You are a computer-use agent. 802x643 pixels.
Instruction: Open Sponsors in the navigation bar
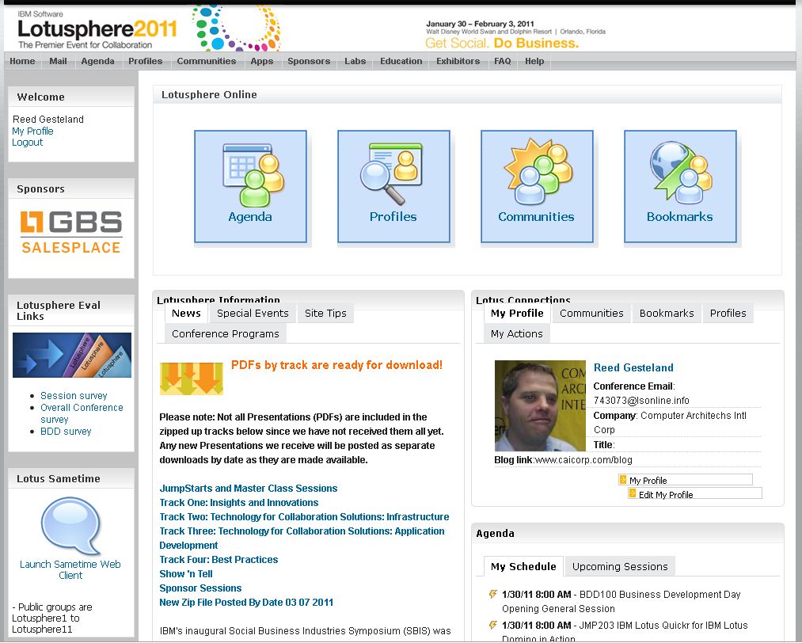point(309,61)
